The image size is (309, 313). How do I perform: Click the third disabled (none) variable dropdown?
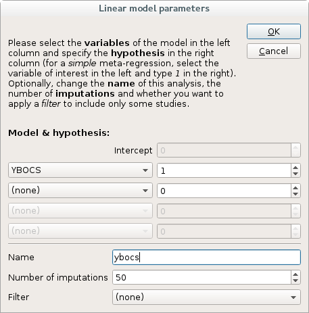(80, 211)
